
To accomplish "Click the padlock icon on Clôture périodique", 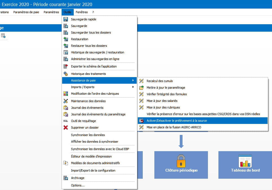I will pos(181,161).
